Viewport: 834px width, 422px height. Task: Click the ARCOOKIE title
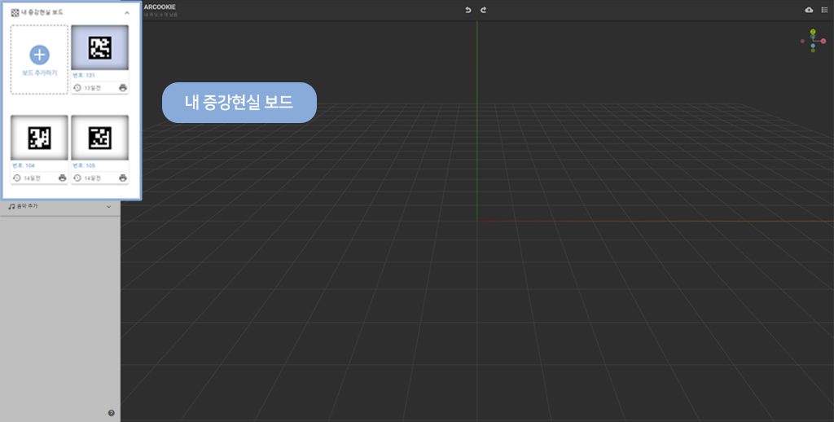click(160, 7)
